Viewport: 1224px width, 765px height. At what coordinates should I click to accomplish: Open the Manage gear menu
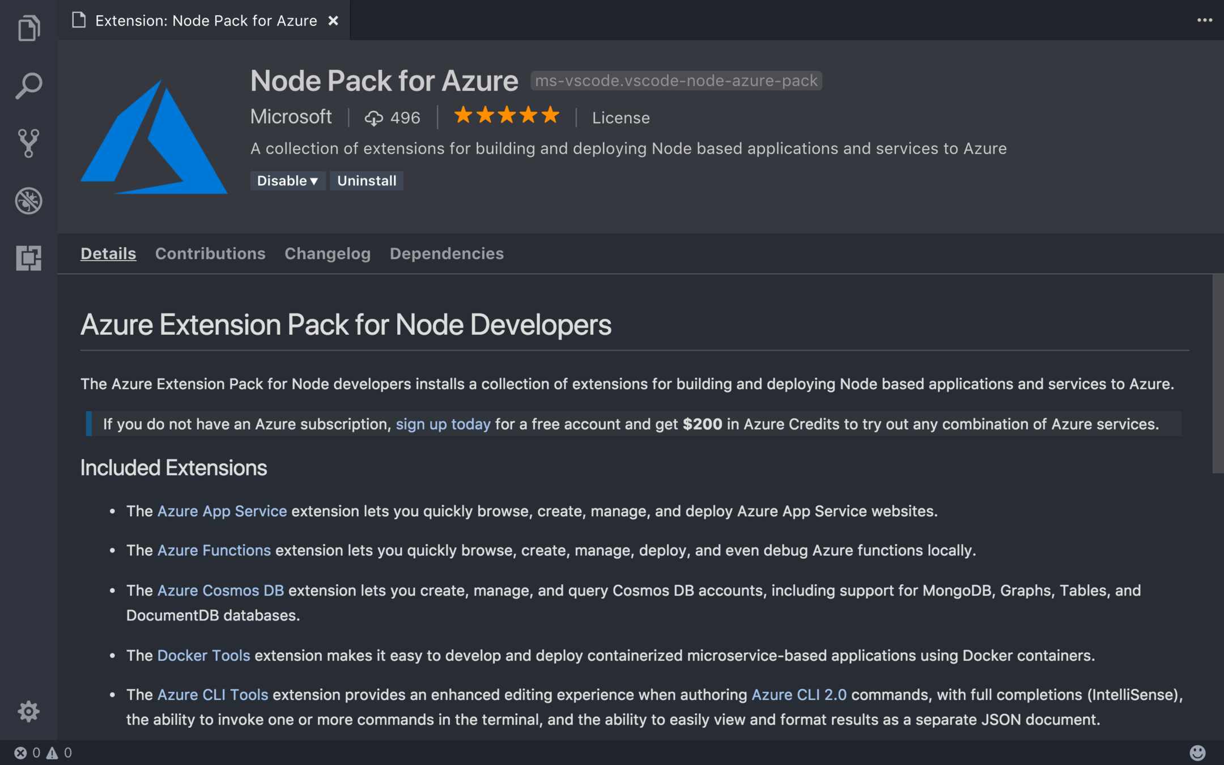[x=28, y=711]
